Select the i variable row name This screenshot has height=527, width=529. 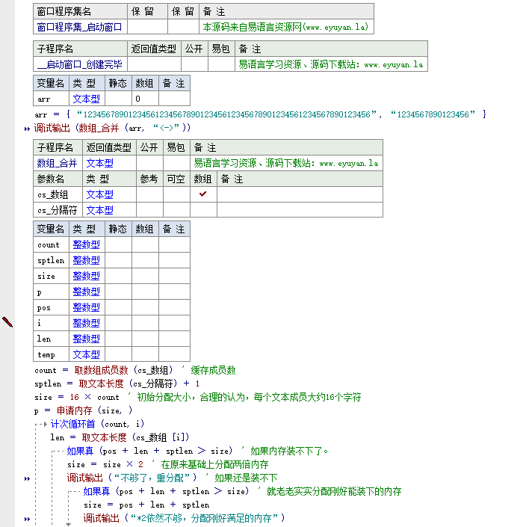[x=51, y=323]
